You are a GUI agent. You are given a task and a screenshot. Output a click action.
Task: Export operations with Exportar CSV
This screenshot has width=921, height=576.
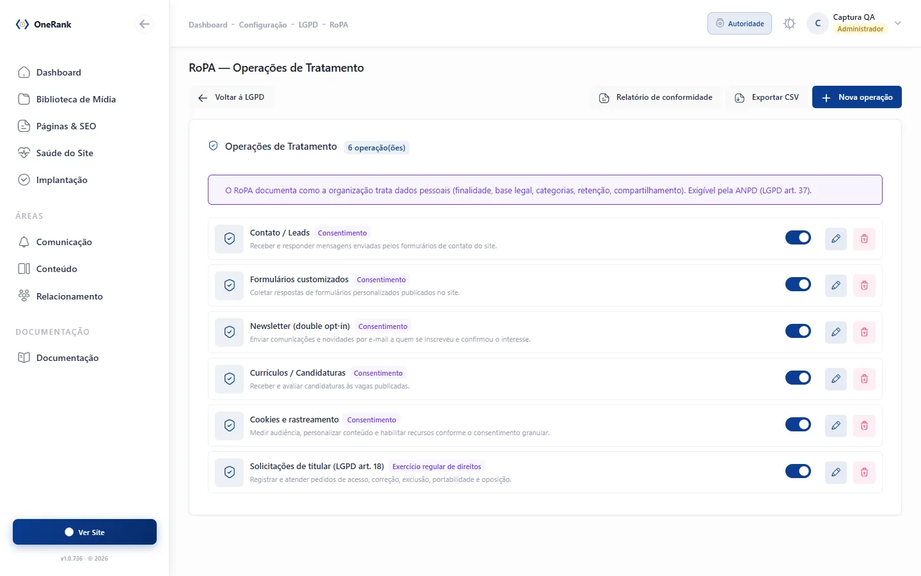[x=767, y=97]
